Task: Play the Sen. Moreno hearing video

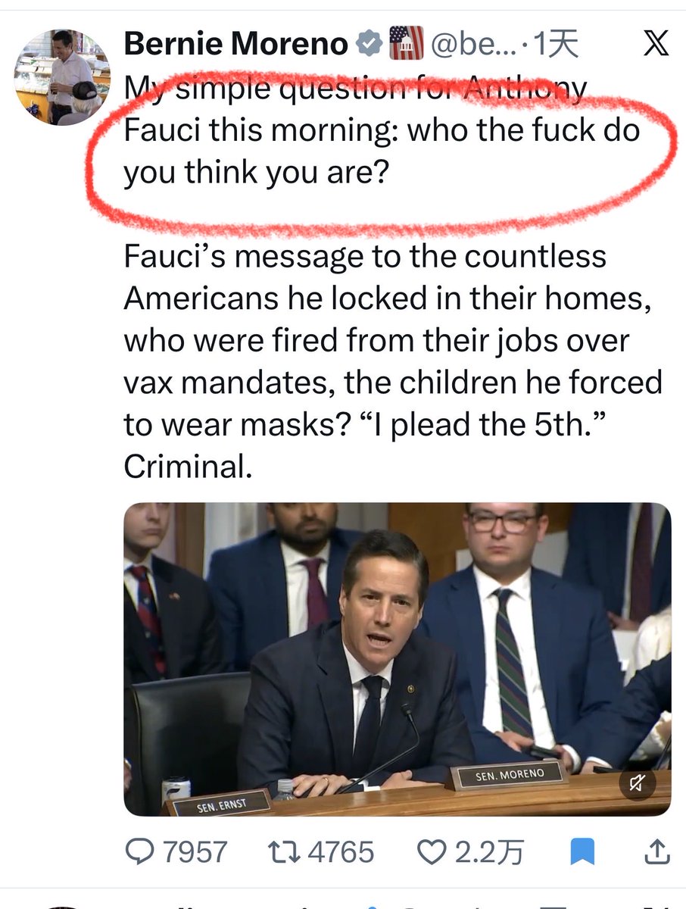Action: pos(398,659)
